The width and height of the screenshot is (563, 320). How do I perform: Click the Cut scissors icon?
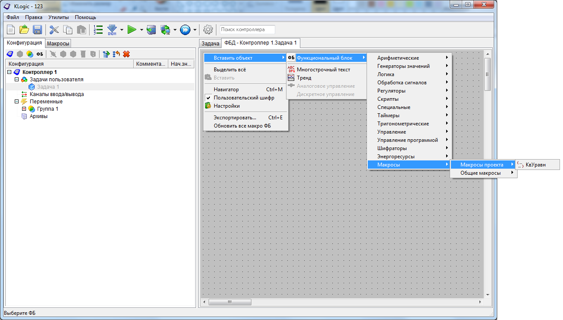(54, 30)
